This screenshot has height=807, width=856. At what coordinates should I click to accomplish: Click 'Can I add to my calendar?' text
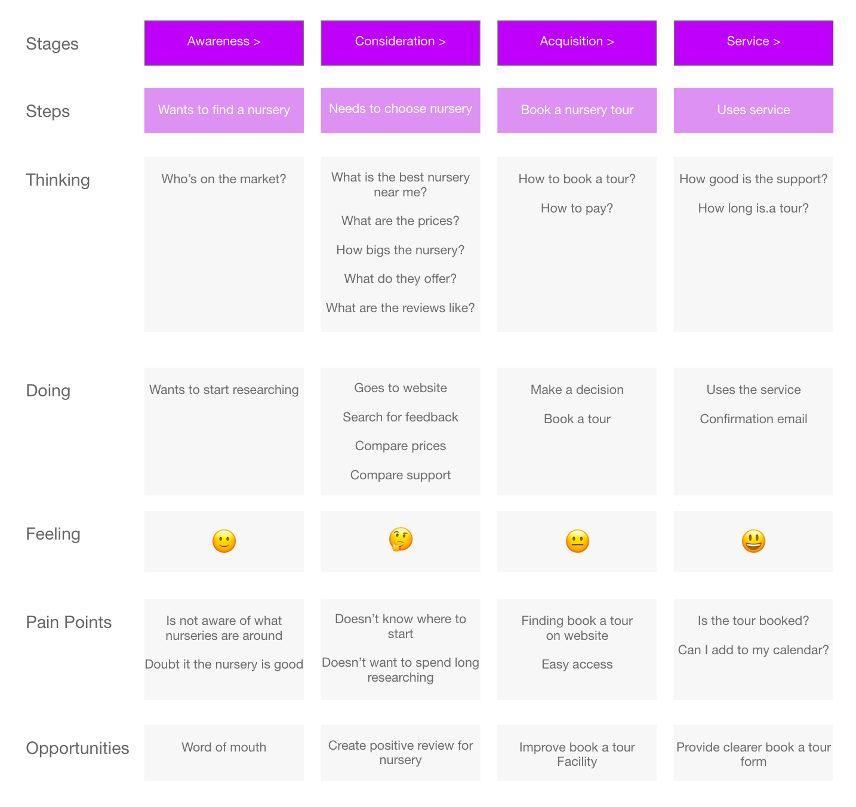pos(753,650)
